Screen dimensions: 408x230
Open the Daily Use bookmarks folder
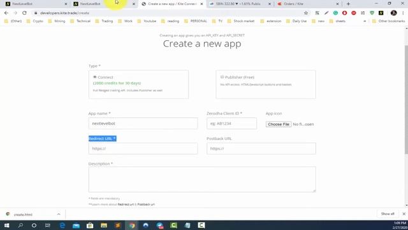pyautogui.click(x=296, y=21)
